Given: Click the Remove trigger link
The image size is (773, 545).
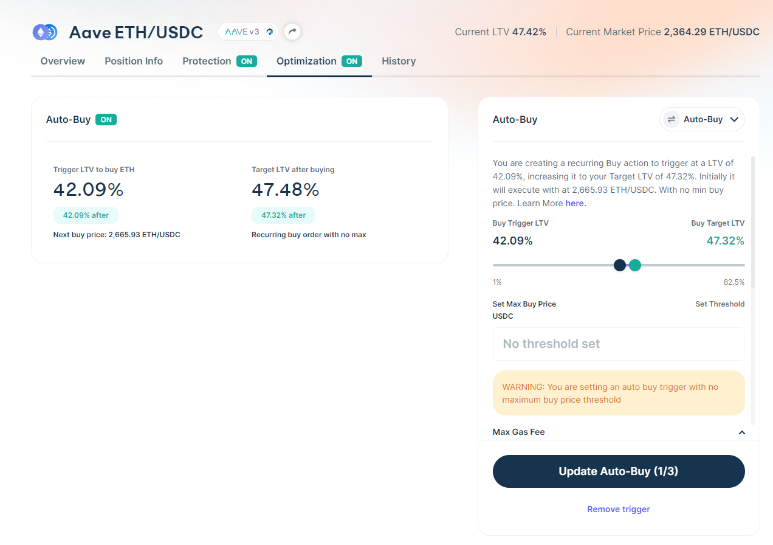Looking at the screenshot, I should (x=619, y=509).
